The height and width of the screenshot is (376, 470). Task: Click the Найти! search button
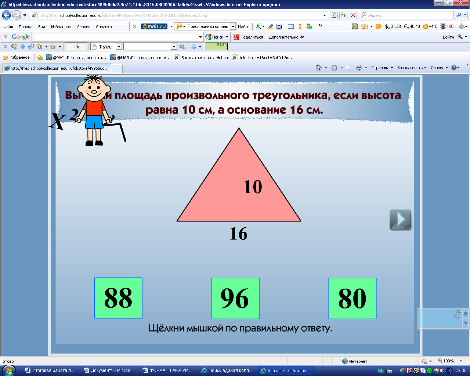[x=244, y=26]
